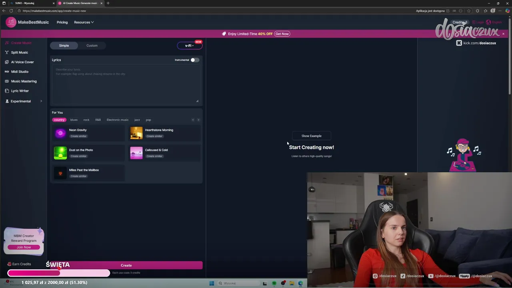Click Join Now in Creator Reward Program
Image resolution: width=512 pixels, height=288 pixels.
tap(24, 247)
